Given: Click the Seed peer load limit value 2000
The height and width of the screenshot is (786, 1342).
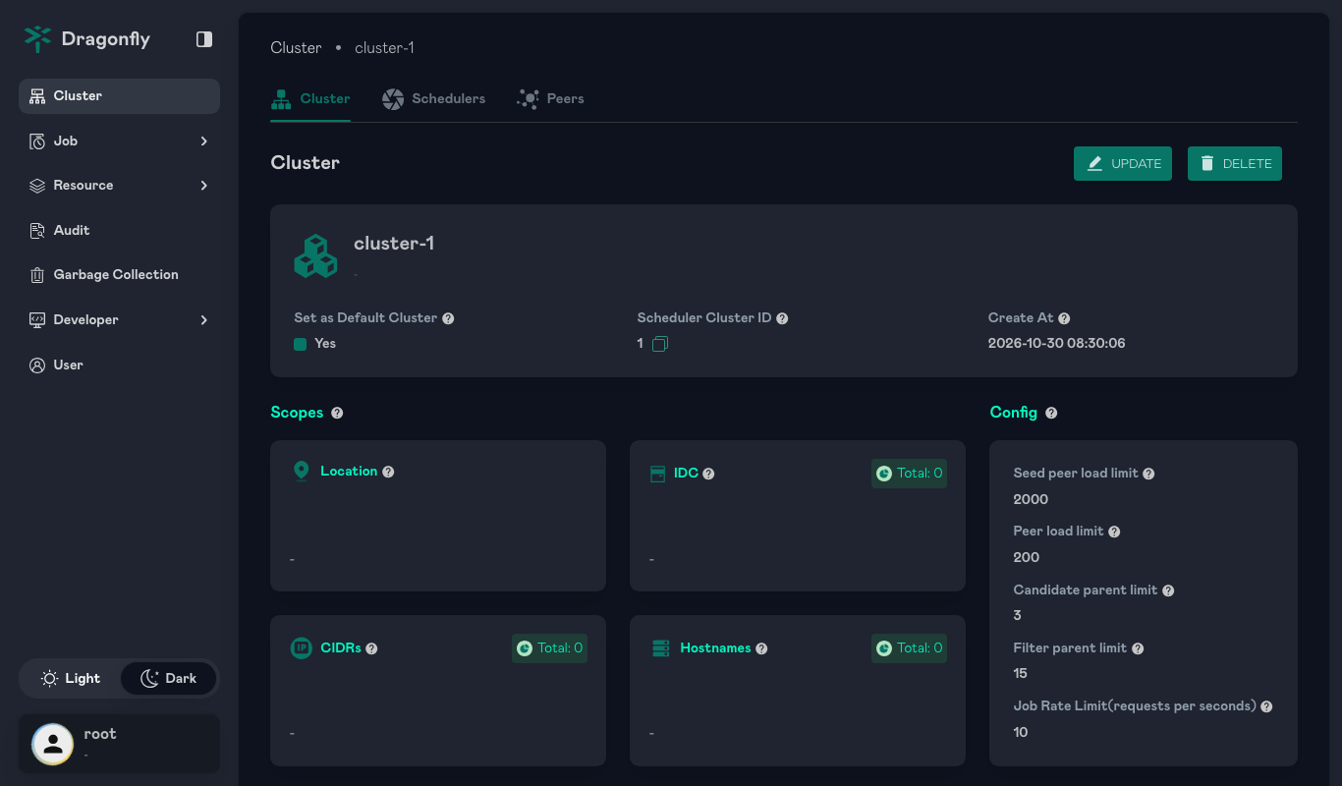Looking at the screenshot, I should point(1031,499).
